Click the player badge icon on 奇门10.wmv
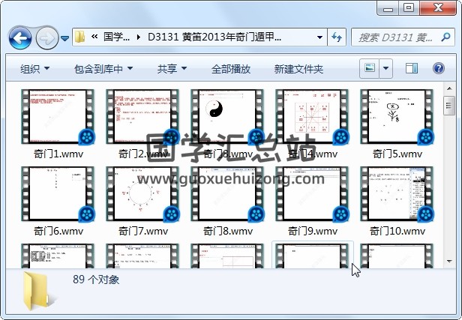462x320 pixels. (x=426, y=214)
